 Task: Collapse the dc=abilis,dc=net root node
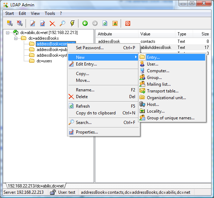(9, 33)
